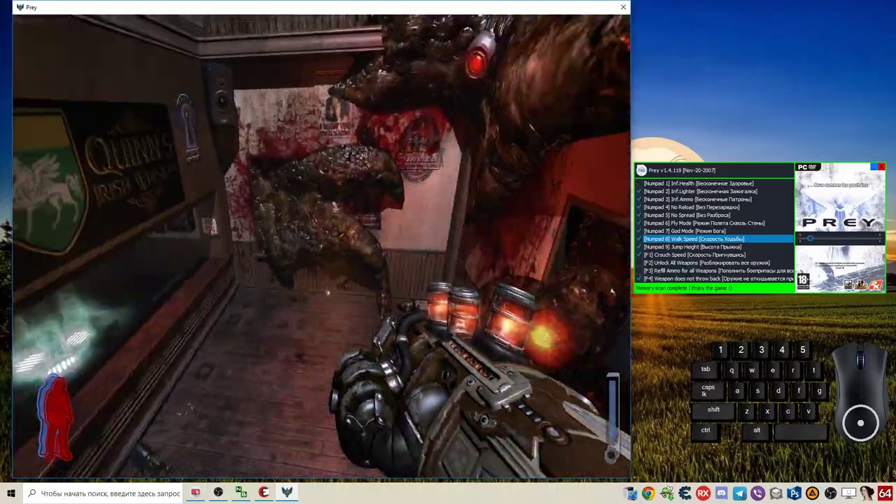Open OBS icon in the right taskbar

(830, 494)
